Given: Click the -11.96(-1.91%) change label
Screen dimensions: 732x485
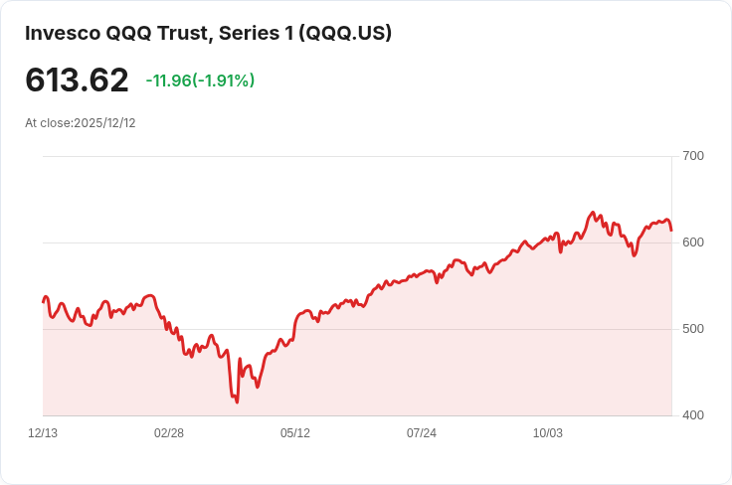Looking at the screenshot, I should point(200,81).
